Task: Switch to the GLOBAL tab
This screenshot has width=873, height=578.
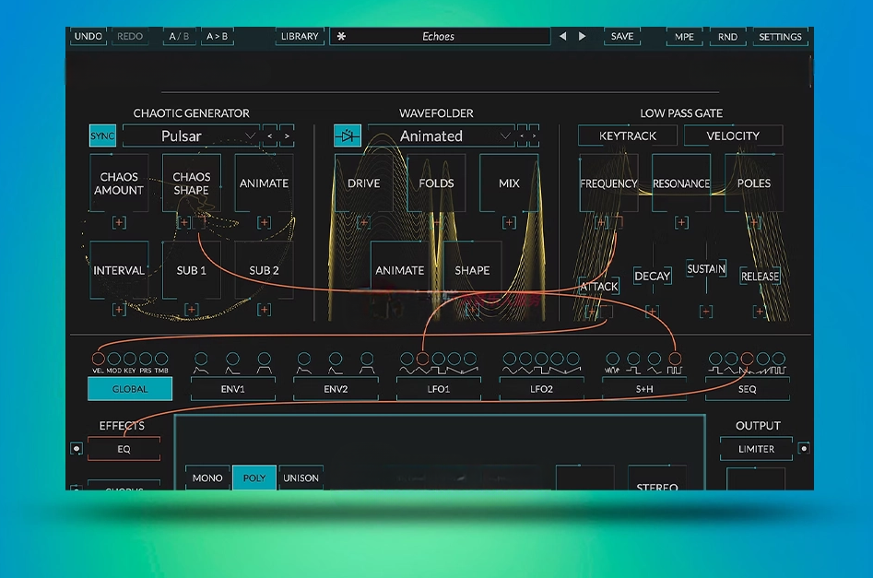Action: [130, 389]
